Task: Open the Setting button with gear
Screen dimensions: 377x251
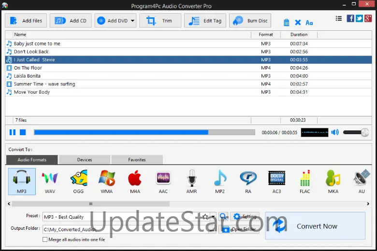Action: pos(245,216)
